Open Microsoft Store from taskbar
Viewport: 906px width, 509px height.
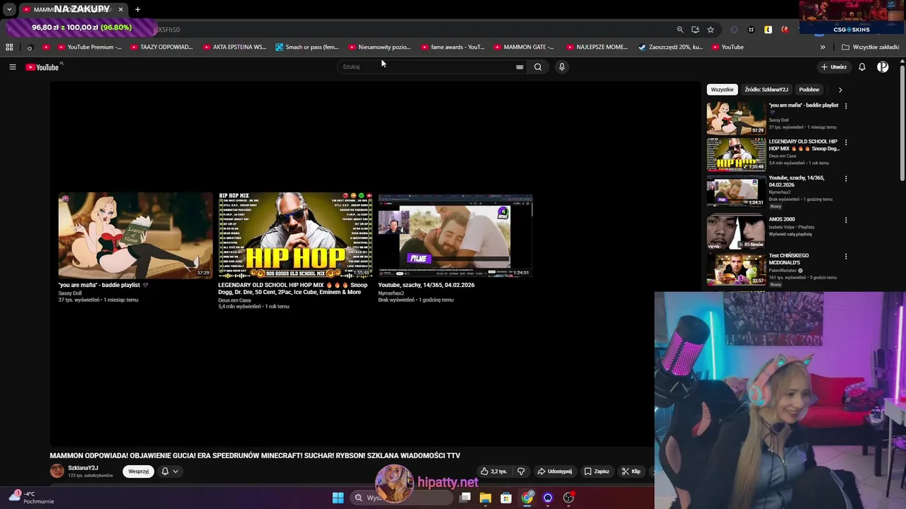[506, 498]
